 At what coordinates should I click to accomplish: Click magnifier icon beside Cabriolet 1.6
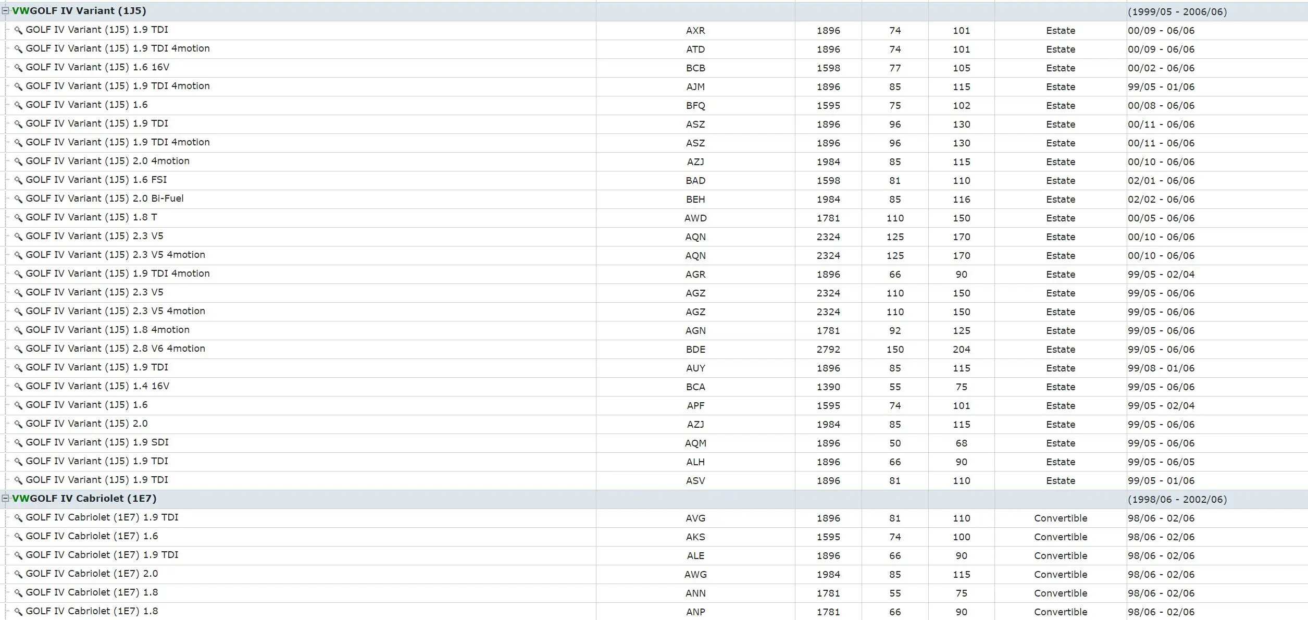pyautogui.click(x=18, y=537)
